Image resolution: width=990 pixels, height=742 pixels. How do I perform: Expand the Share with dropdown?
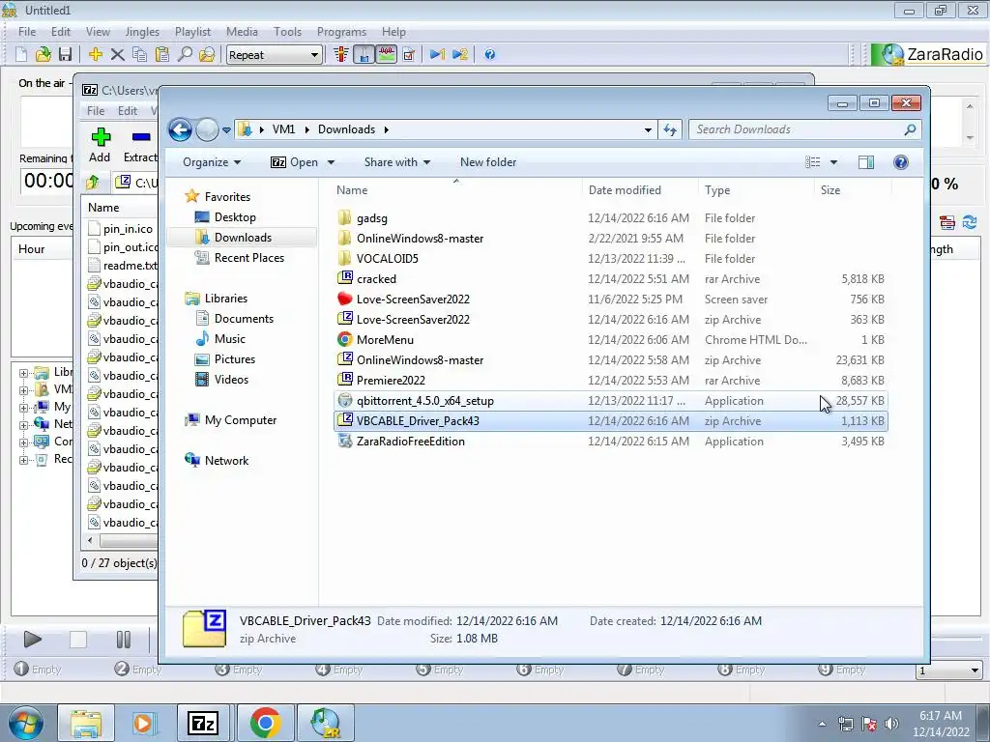[x=397, y=162]
